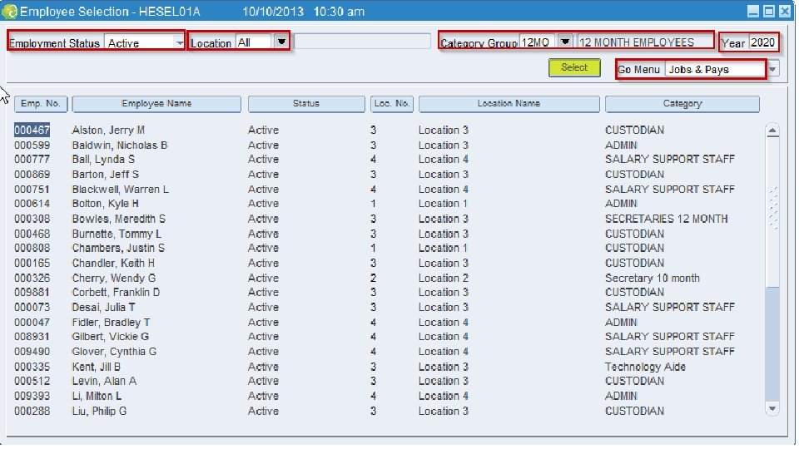Image resolution: width=799 pixels, height=449 pixels.
Task: Click the Secretary 10 month category cell
Action: click(653, 279)
